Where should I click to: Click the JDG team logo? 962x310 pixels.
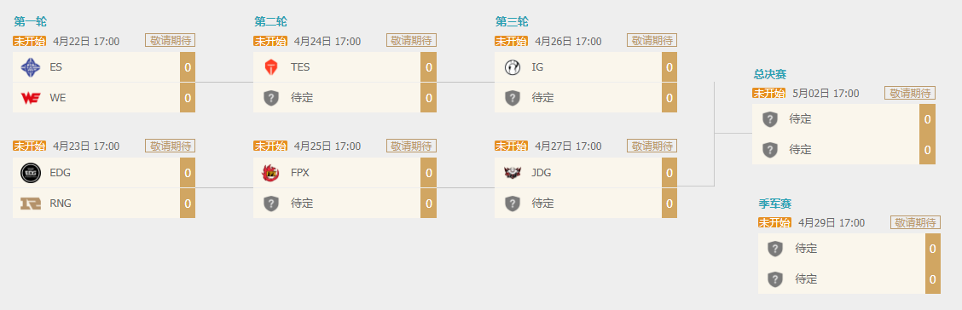point(512,173)
